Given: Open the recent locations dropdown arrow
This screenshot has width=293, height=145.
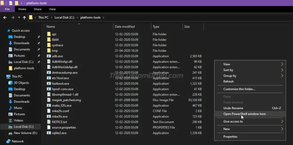Looking at the screenshot, I should pyautogui.click(x=19, y=17).
